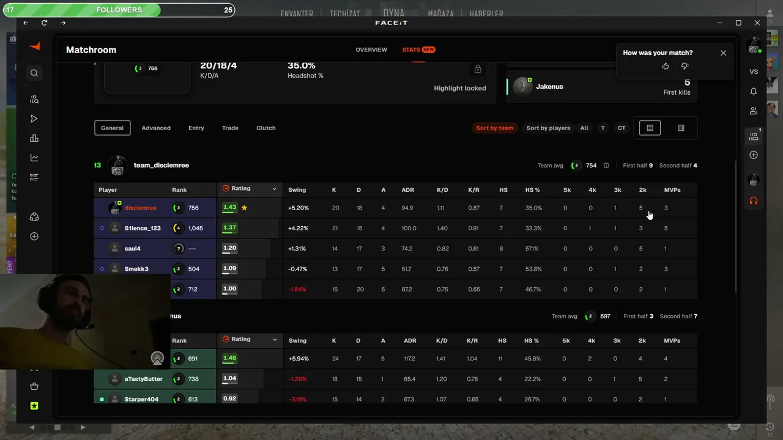Open player S1lence_123's profile link
The image size is (783, 440).
(x=143, y=228)
